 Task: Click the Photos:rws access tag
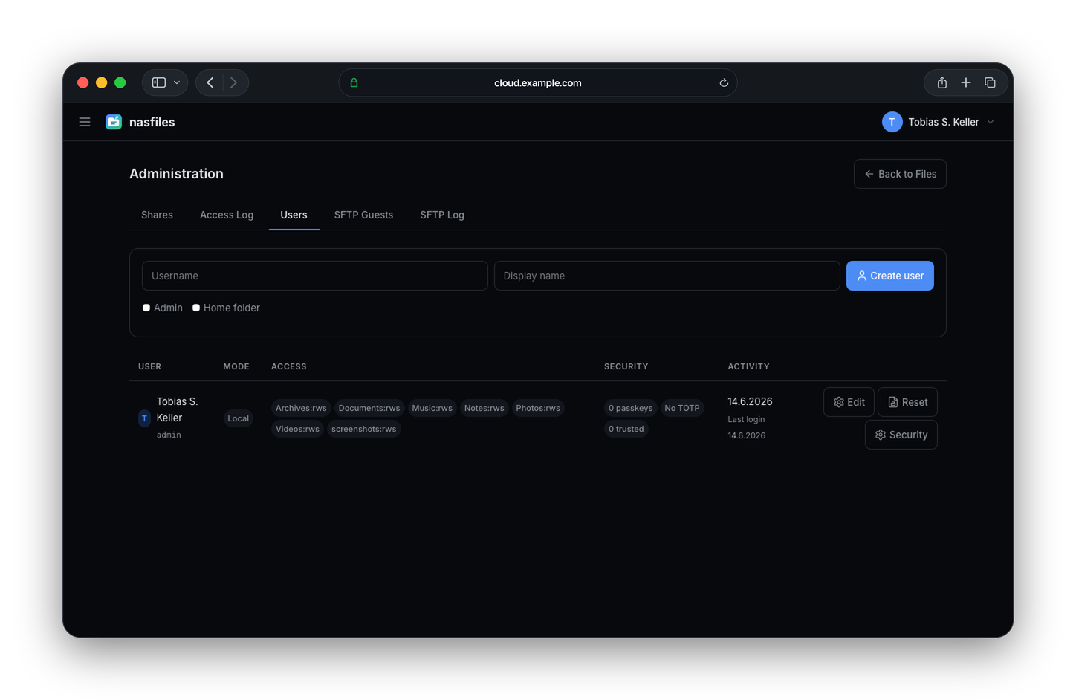pyautogui.click(x=538, y=408)
